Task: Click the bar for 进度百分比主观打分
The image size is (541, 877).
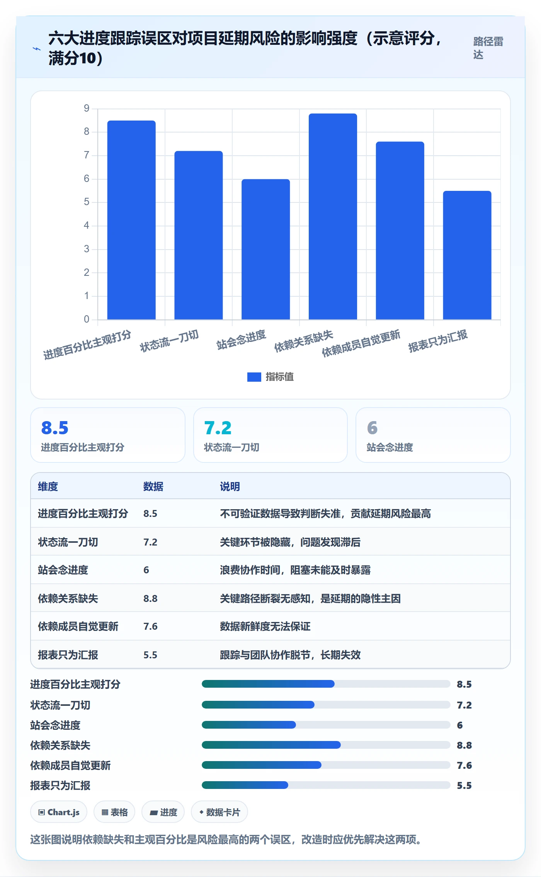Action: [131, 220]
